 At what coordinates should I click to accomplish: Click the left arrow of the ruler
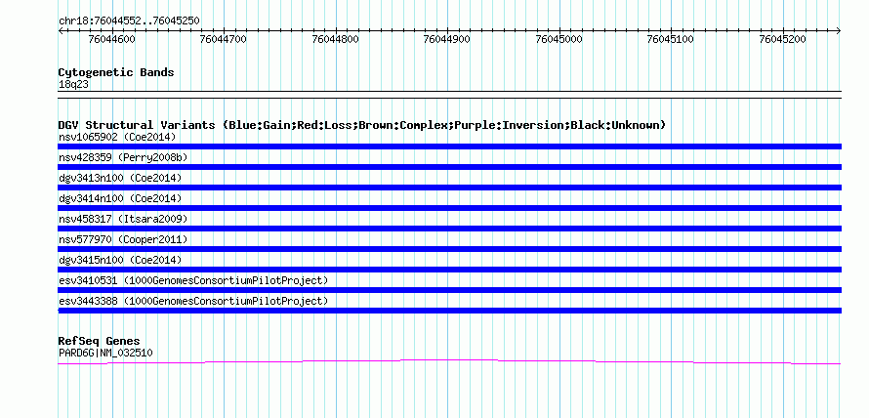(x=61, y=31)
